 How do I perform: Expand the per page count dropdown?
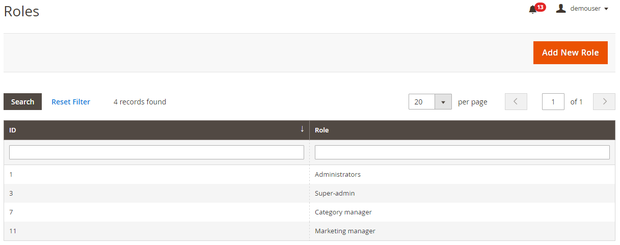pyautogui.click(x=443, y=102)
